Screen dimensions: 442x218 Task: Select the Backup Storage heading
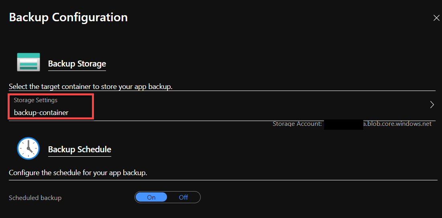tap(77, 64)
